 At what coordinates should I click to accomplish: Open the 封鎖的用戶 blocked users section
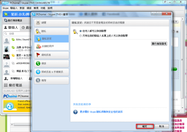(x=51, y=46)
